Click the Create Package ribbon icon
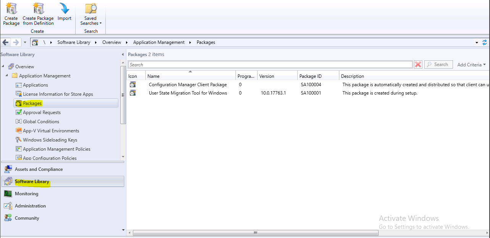This screenshot has width=490, height=238. (x=11, y=8)
